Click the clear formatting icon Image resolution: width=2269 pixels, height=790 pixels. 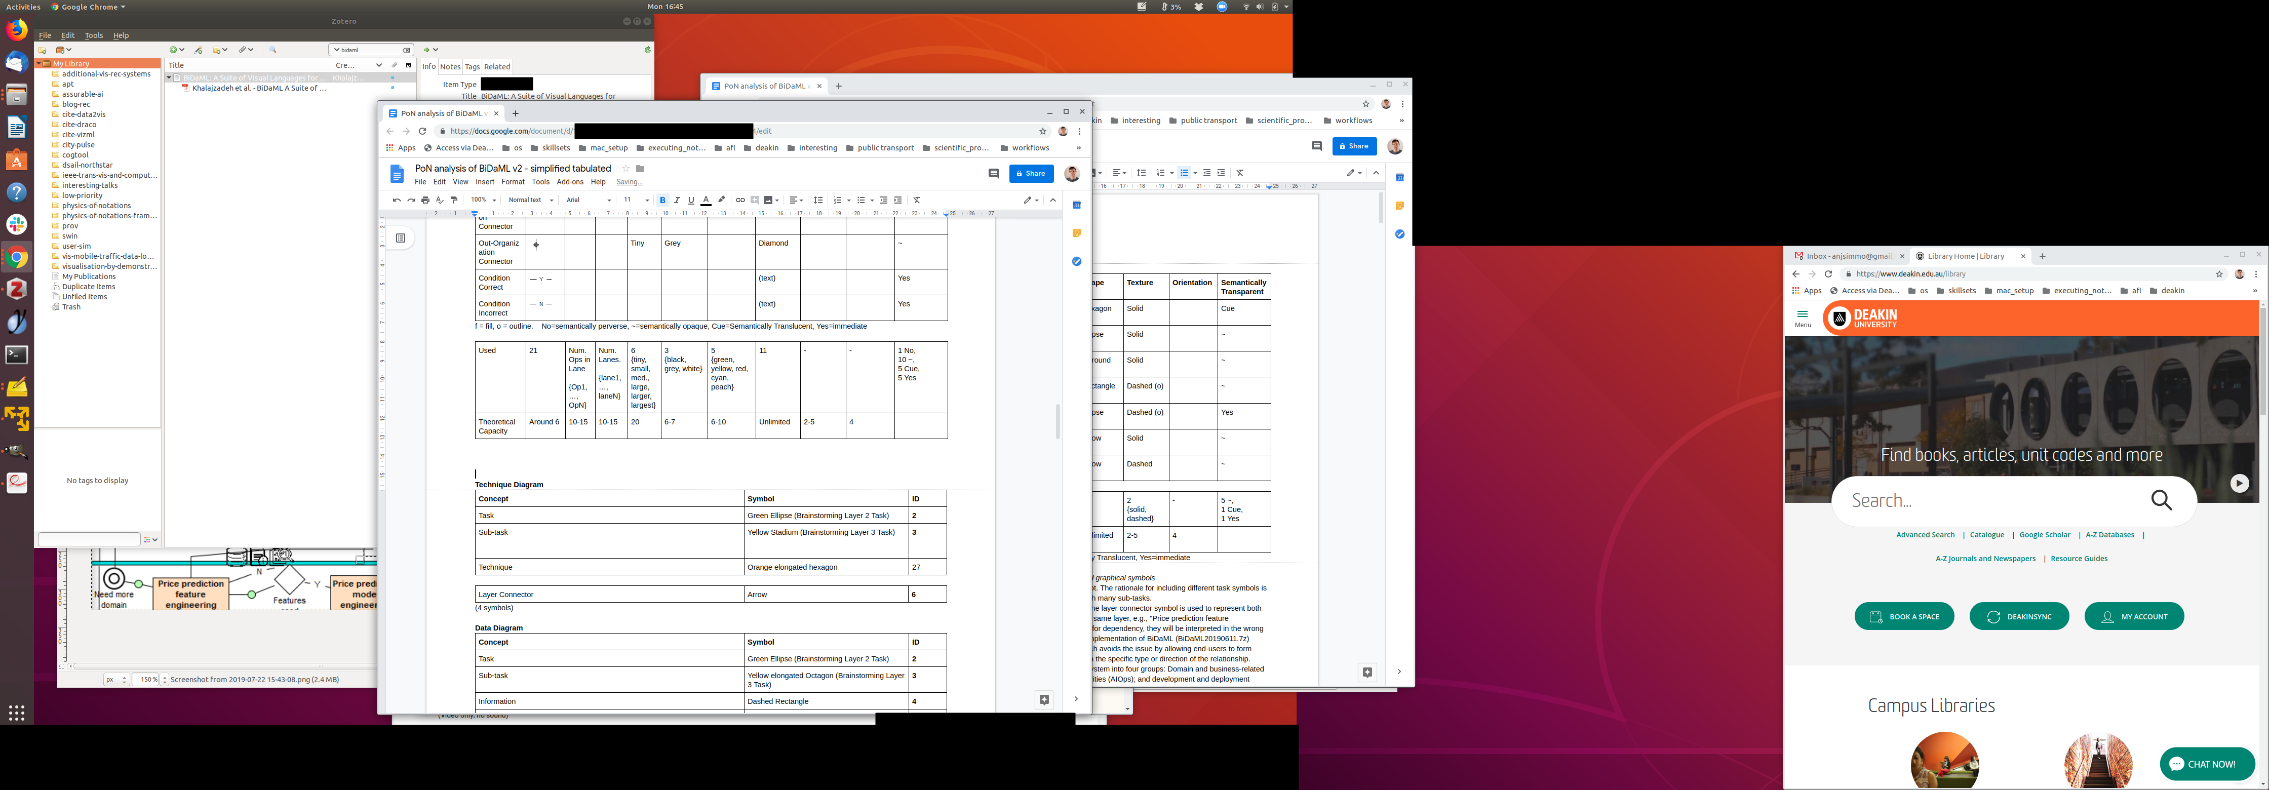pyautogui.click(x=917, y=200)
